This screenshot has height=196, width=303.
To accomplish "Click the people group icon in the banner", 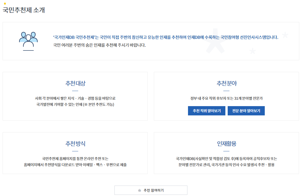I will click(28, 39).
